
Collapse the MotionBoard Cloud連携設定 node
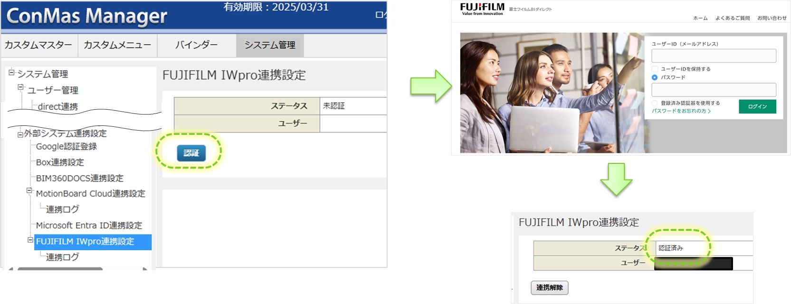(x=29, y=191)
